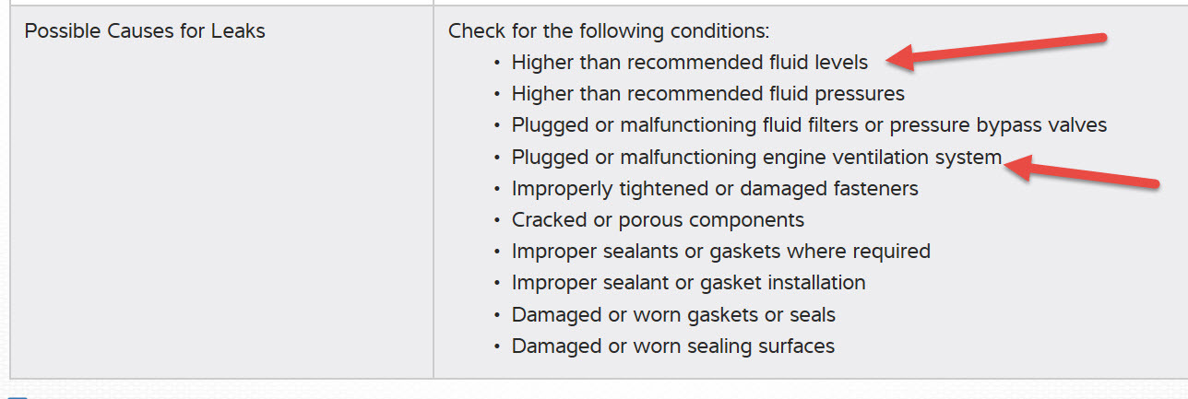
Task: Select 'Higher than recommended fluid pressures' line
Action: coord(707,94)
